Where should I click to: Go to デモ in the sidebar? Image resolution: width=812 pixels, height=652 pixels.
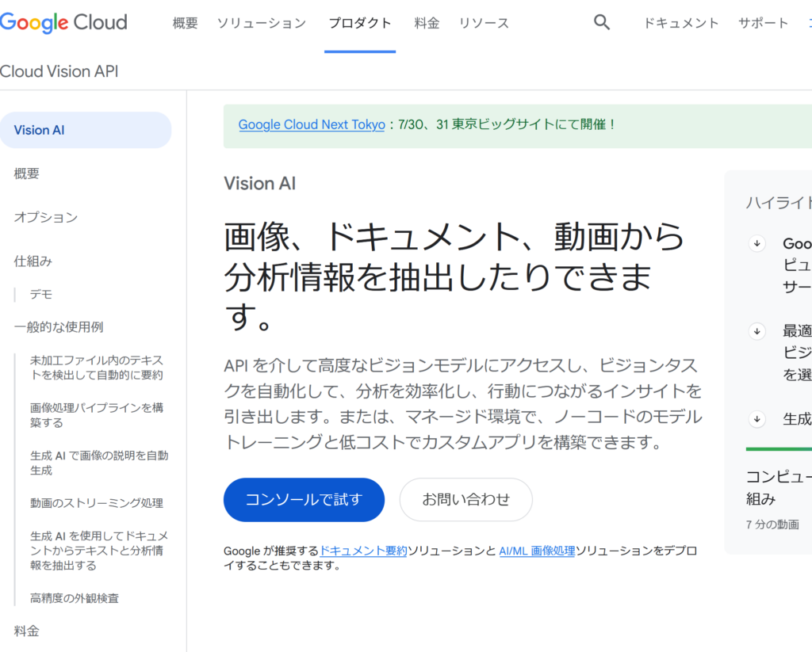41,294
